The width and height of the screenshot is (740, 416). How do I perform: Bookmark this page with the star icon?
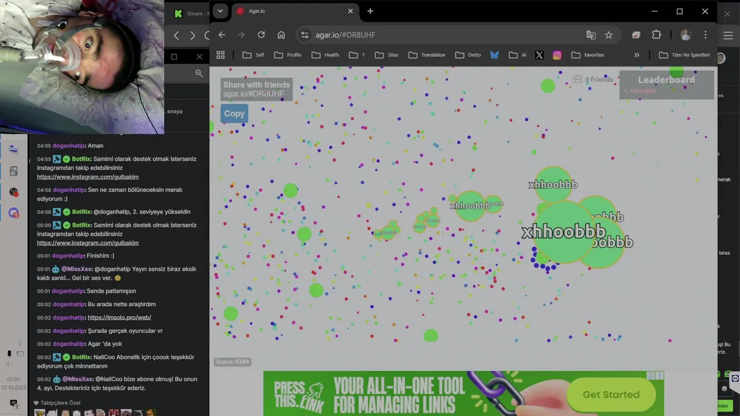point(609,35)
